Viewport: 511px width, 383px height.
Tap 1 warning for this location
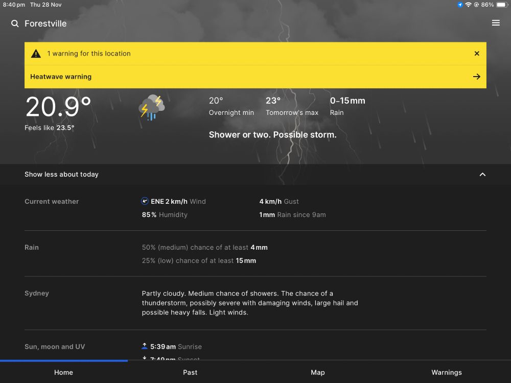coord(88,54)
